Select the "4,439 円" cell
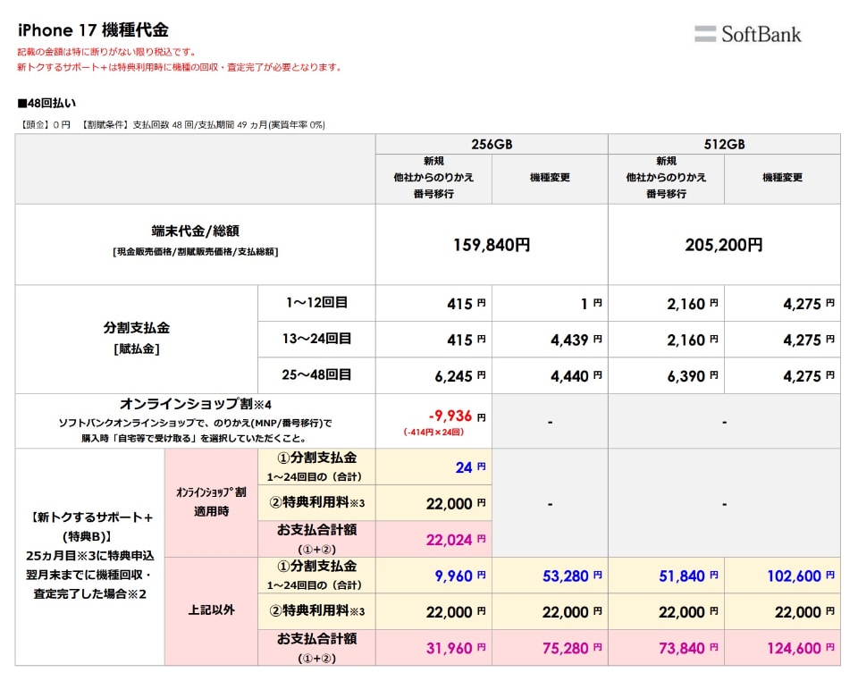 (x=576, y=340)
